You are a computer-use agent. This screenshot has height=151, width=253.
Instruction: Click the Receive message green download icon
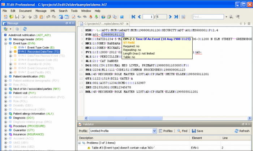tap(97, 17)
